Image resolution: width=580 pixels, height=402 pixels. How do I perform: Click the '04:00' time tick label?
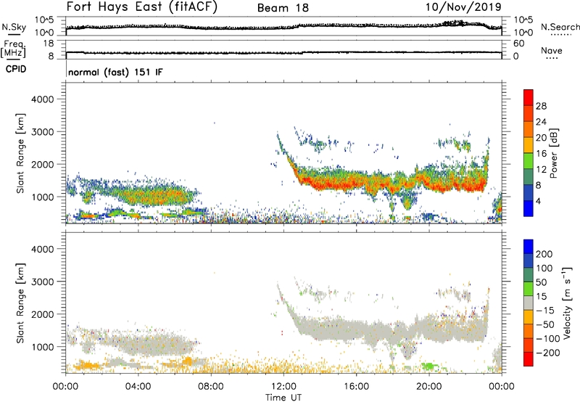click(x=138, y=387)
